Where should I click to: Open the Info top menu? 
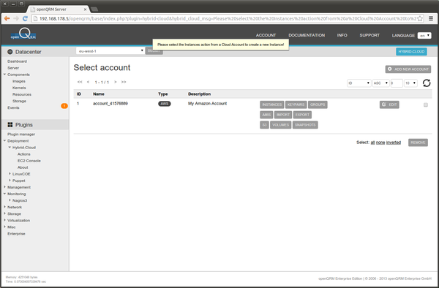point(342,35)
